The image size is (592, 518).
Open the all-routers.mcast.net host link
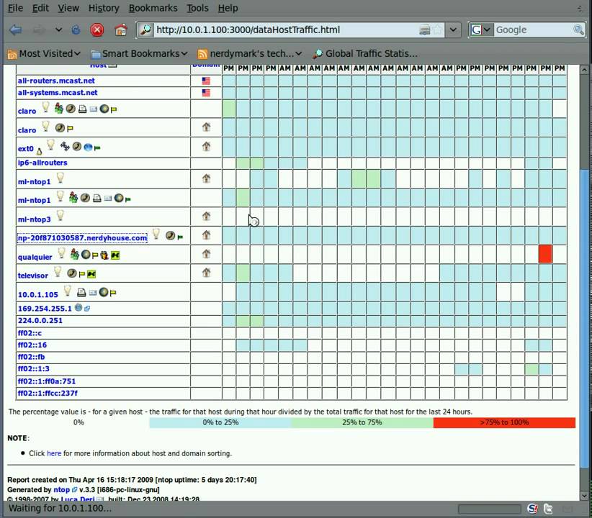56,81
